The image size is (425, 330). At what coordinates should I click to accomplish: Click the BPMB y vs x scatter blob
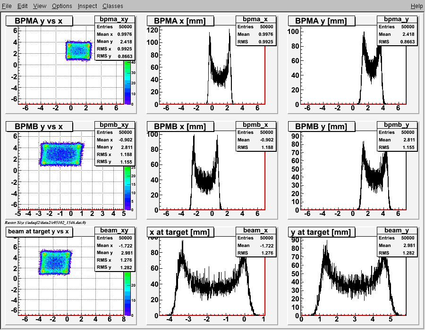[x=61, y=154]
